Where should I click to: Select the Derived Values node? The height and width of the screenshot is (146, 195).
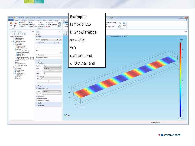click(x=19, y=70)
